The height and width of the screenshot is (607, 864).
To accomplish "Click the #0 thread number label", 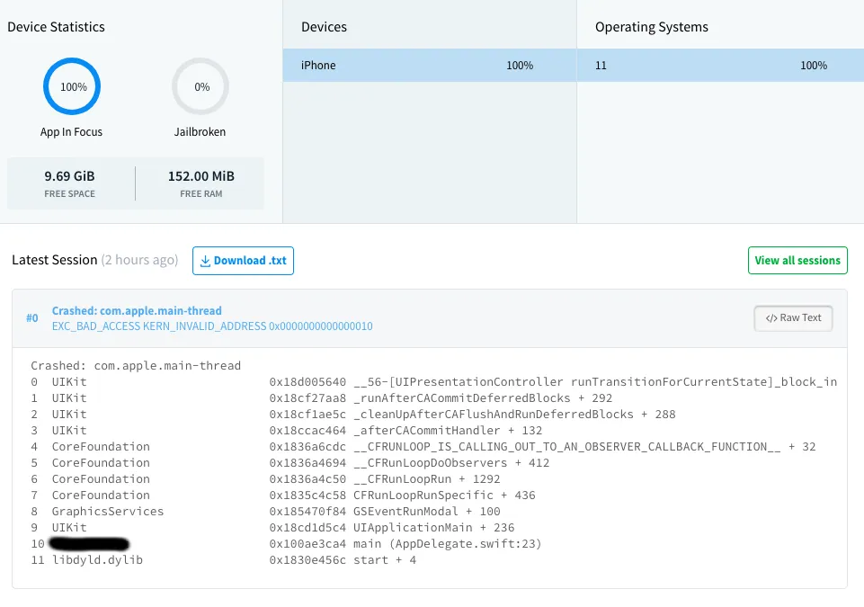I will coord(32,318).
